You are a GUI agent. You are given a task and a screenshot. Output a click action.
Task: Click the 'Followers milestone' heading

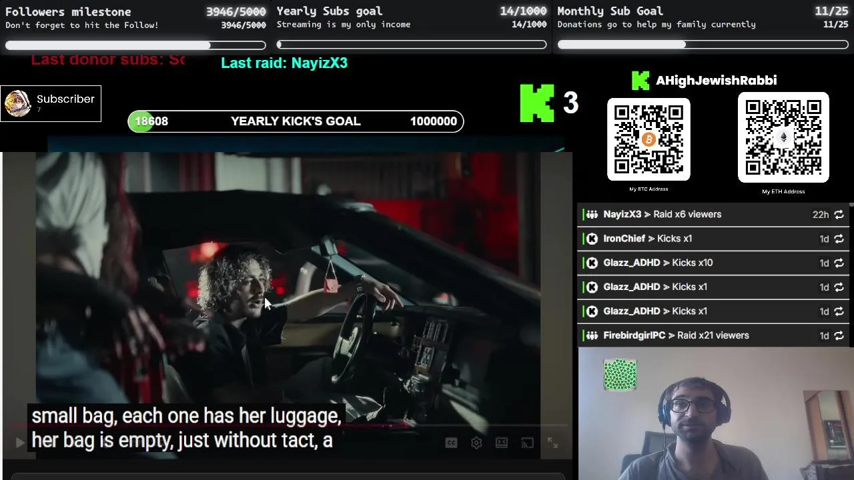[68, 11]
